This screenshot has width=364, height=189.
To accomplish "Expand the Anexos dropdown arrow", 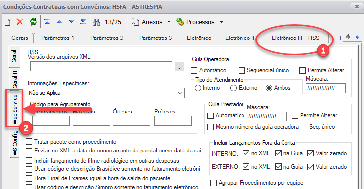I will click(169, 22).
